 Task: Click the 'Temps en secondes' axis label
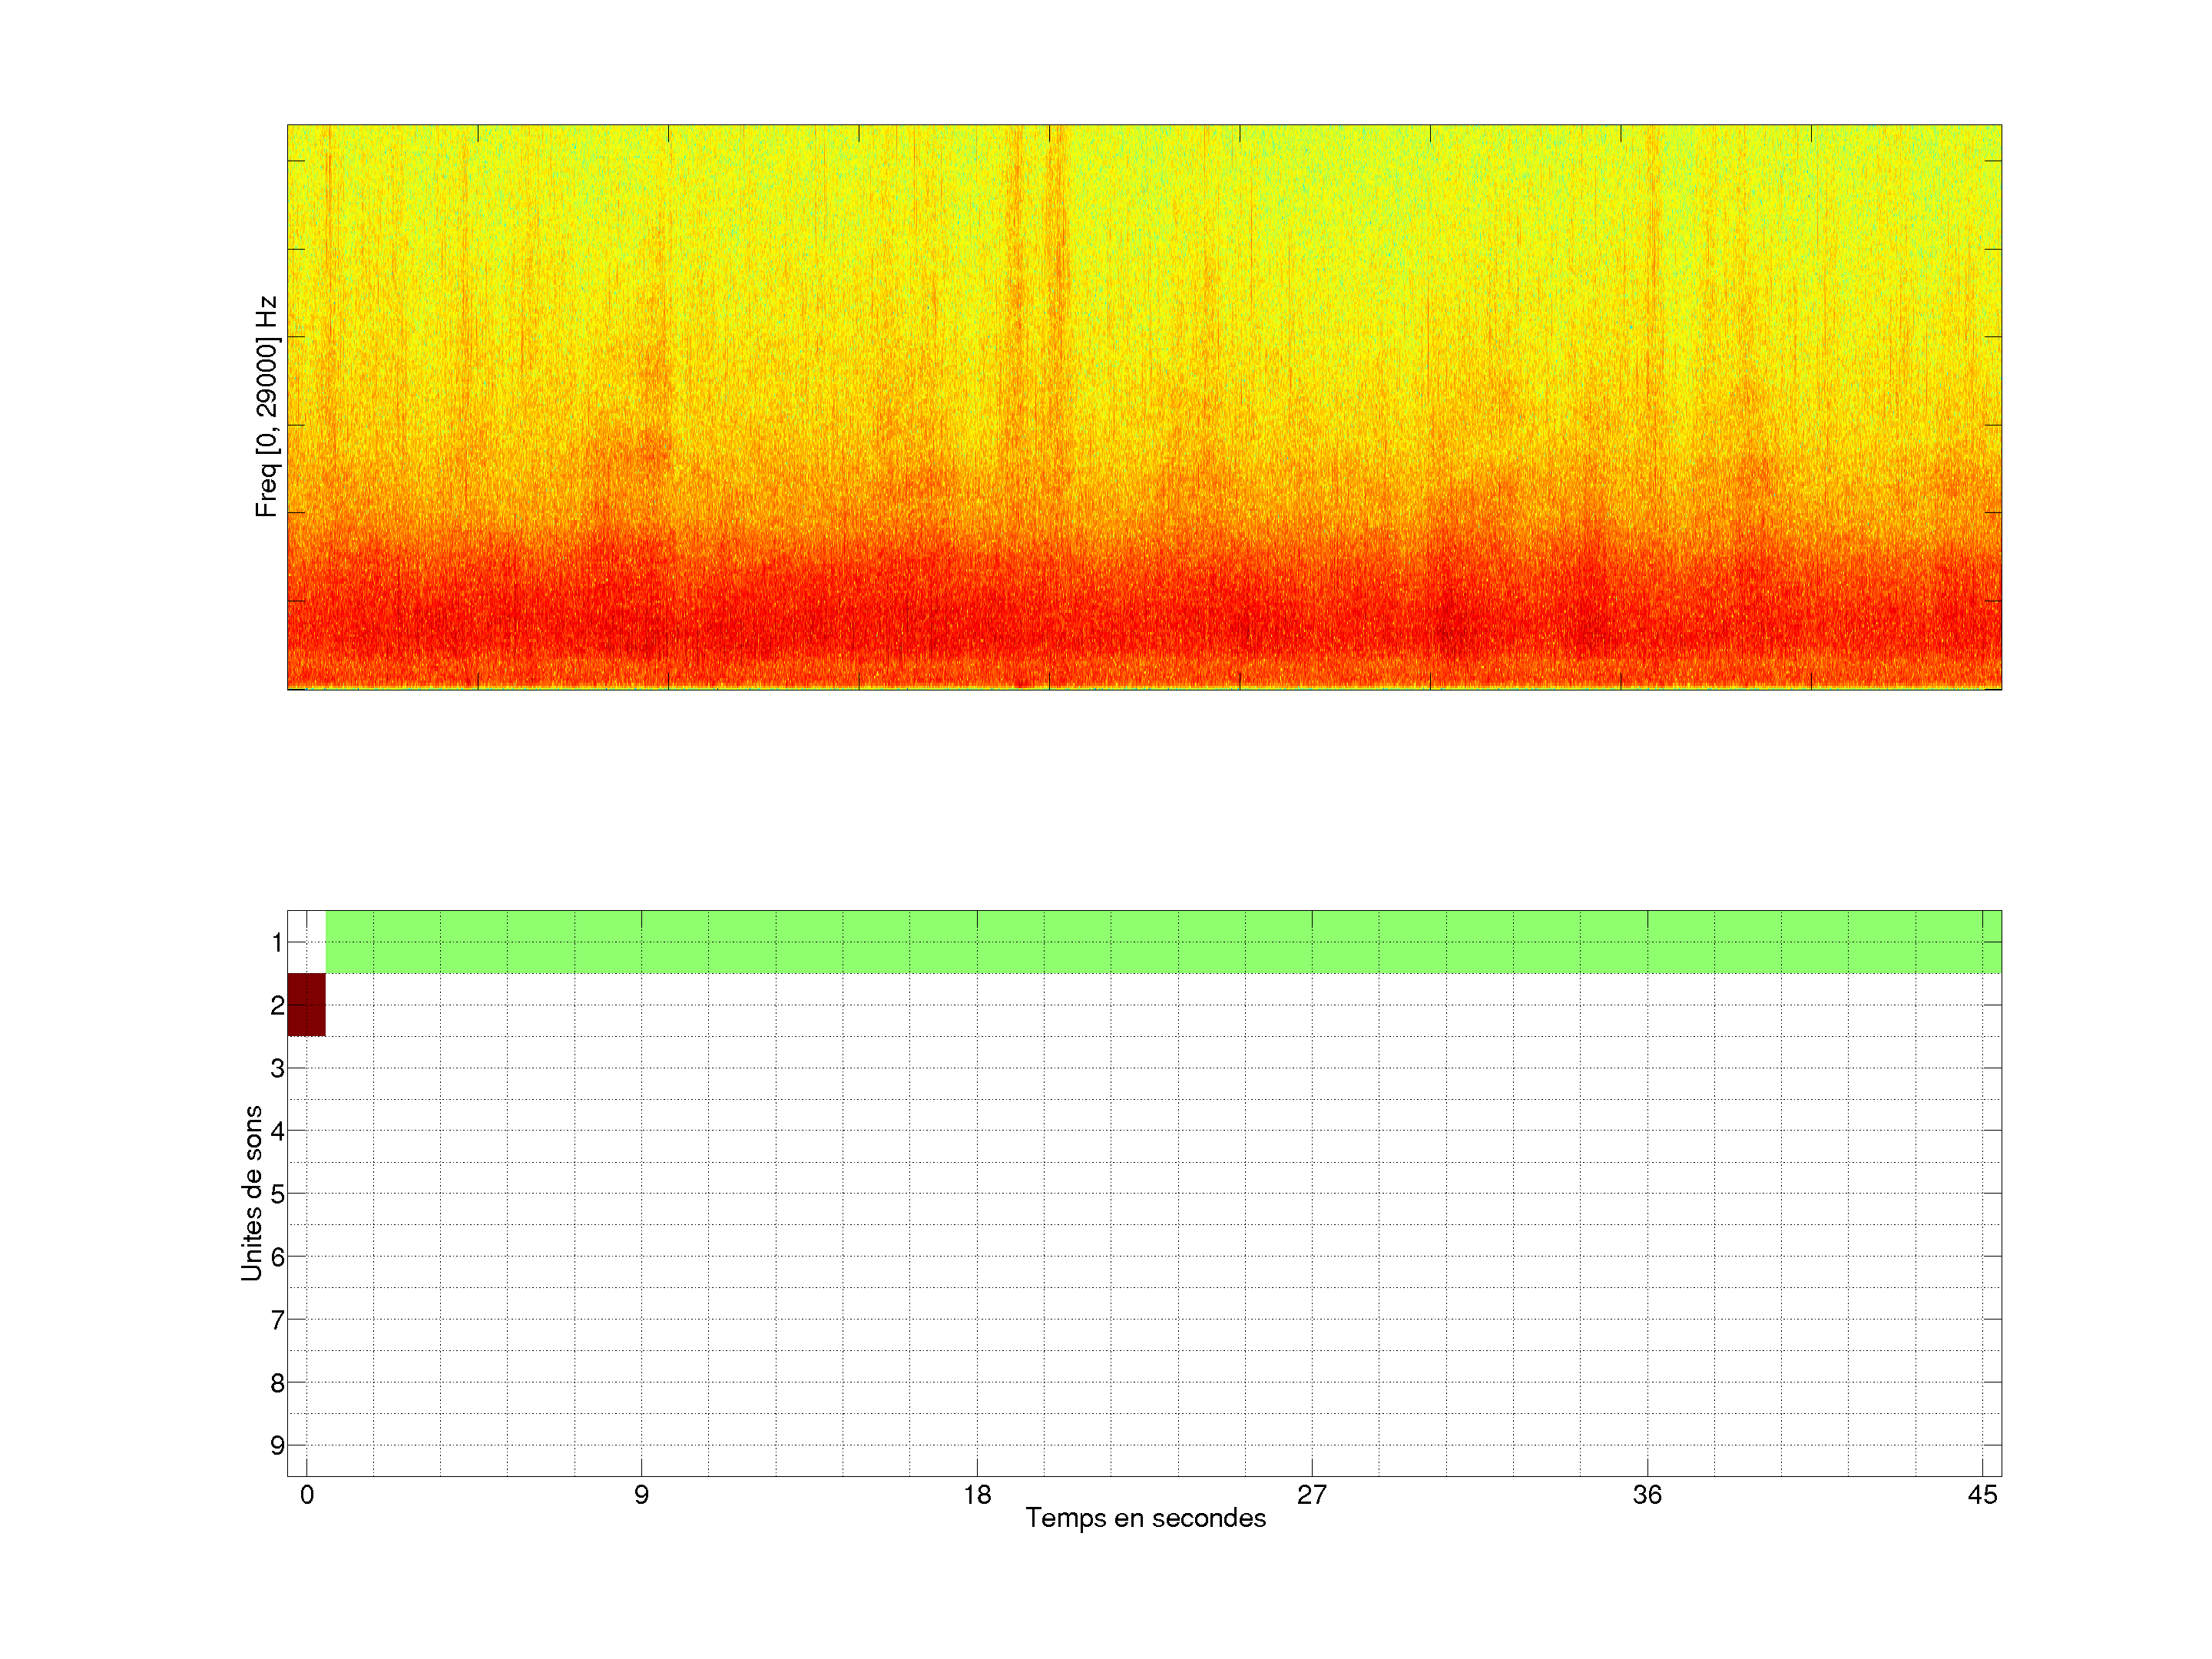(x=1145, y=1518)
